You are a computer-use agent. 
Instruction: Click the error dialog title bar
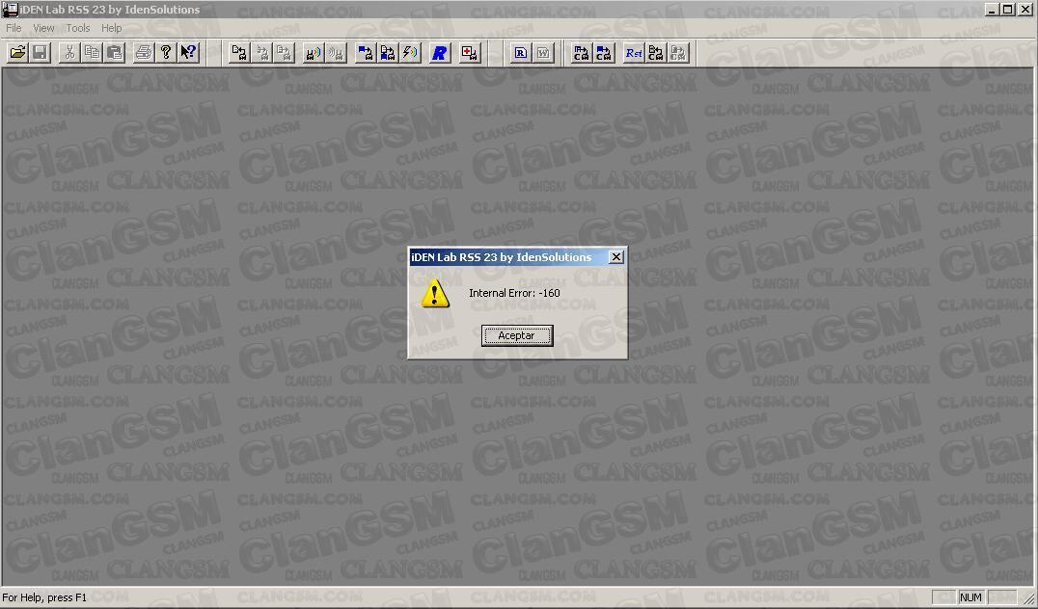click(518, 256)
